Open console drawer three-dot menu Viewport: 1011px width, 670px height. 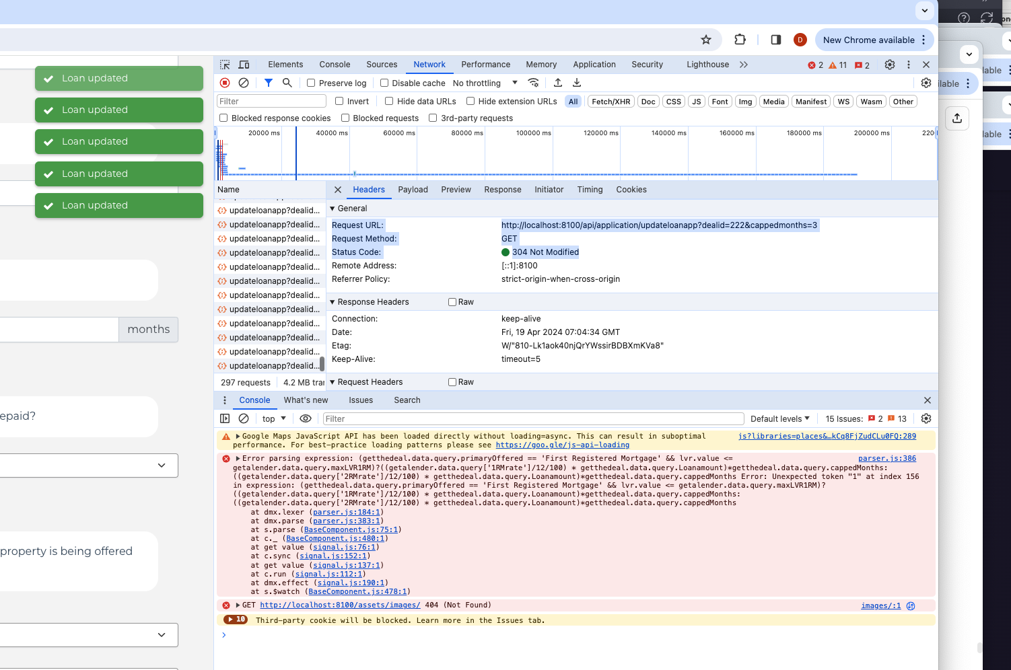pos(225,400)
